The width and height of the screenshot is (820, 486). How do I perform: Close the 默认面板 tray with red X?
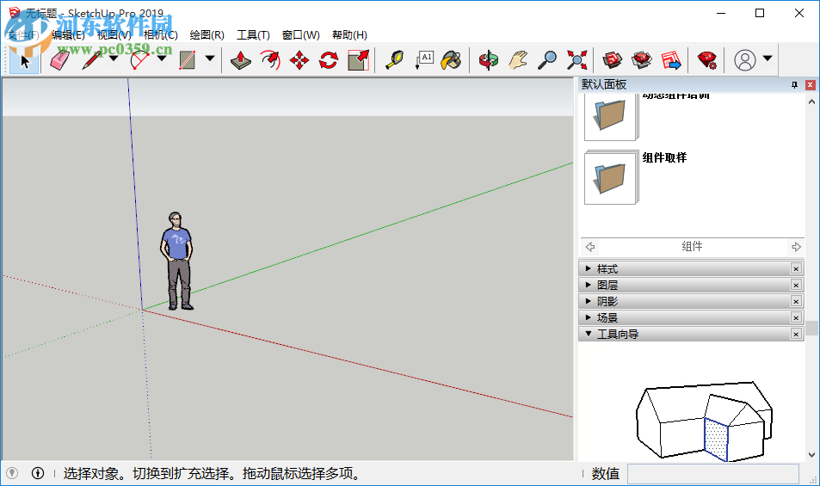[x=810, y=84]
